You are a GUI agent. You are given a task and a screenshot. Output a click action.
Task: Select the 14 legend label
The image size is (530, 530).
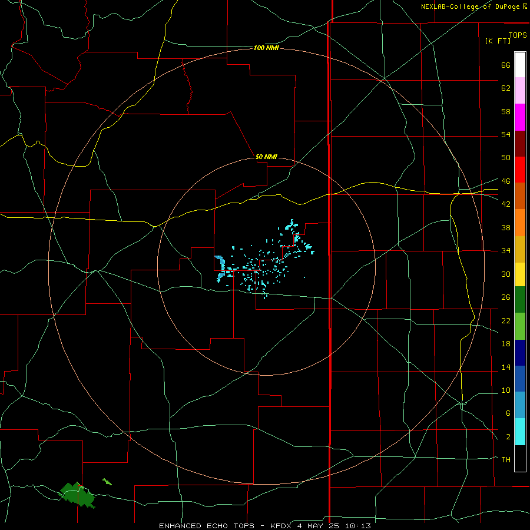pyautogui.click(x=506, y=367)
